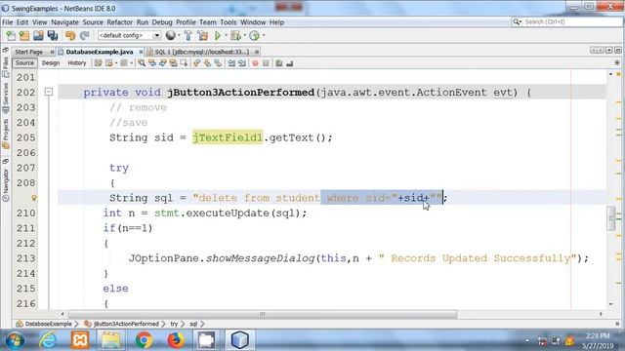The height and width of the screenshot is (351, 625).
Task: Toggle the Projects side panel
Action: [x=6, y=134]
